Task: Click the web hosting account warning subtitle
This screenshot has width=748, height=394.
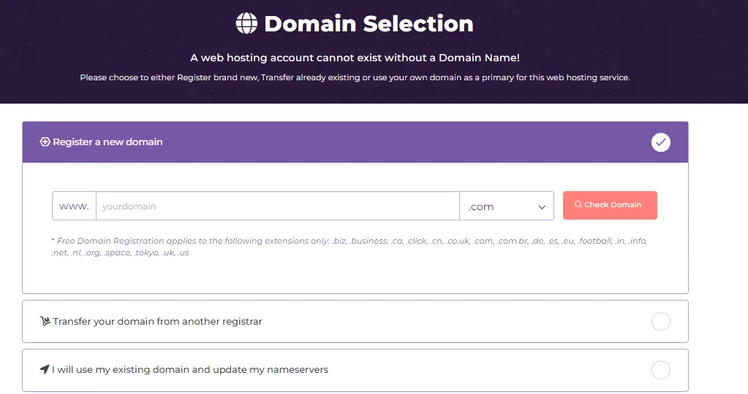Action: 355,58
